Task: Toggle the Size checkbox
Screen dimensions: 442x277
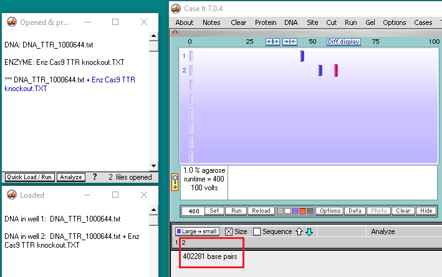Action: [x=229, y=232]
